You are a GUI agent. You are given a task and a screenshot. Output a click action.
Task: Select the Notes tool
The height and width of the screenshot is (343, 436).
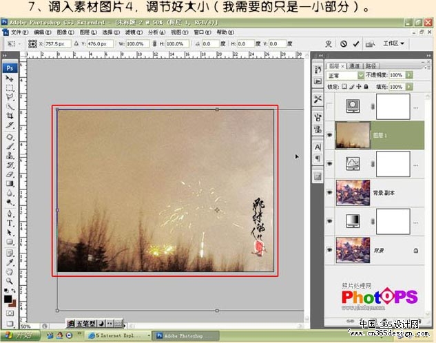pos(10,253)
